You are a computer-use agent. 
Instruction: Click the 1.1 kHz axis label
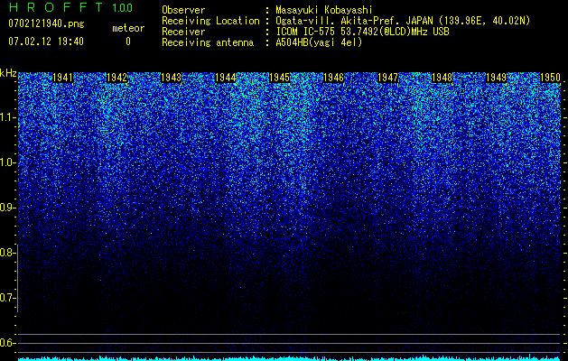click(7, 117)
